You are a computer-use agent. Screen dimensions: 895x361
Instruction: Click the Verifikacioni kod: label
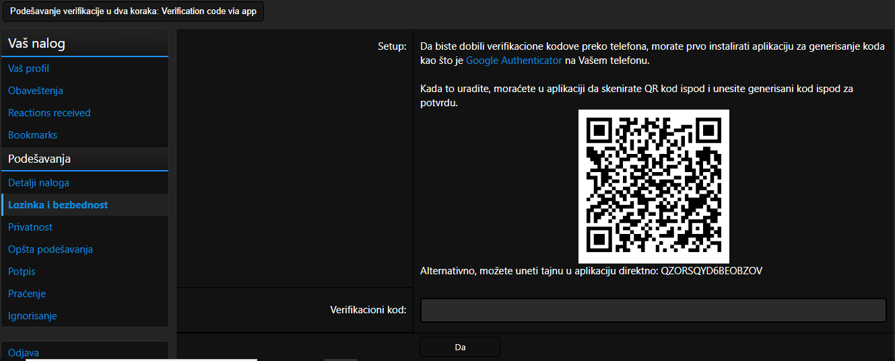[x=368, y=310]
